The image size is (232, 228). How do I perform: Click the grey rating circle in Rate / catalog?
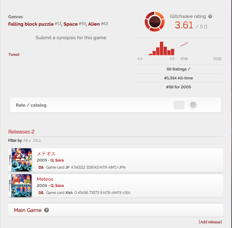[193, 105]
